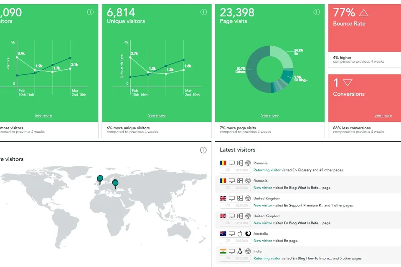401x267 pixels.
Task: Select the map pin over the United Kingdom
Action: click(100, 180)
